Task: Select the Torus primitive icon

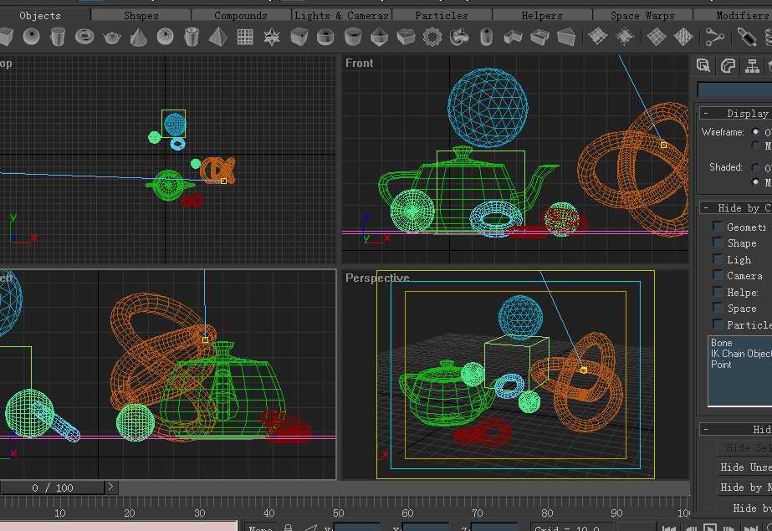Action: coord(84,37)
